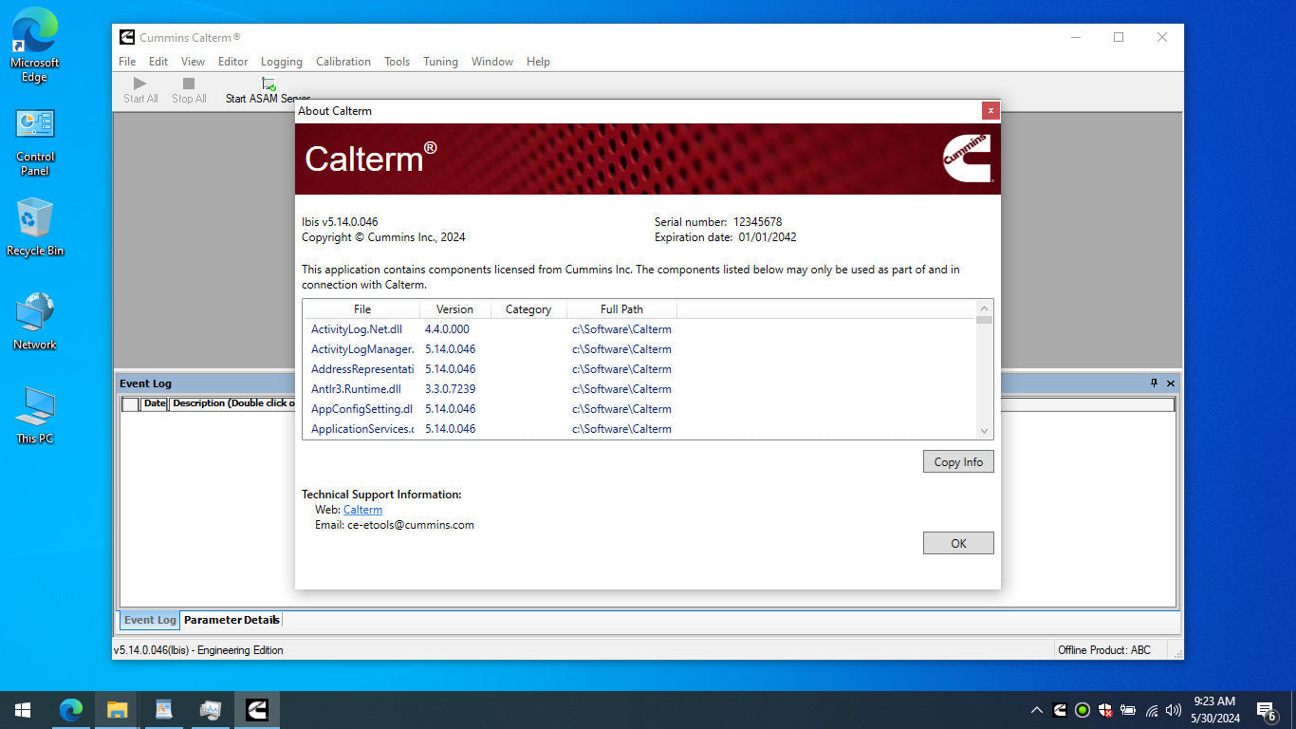Click version 3.3.0.7239 cell
Viewport: 1296px width, 729px height.
coord(451,389)
